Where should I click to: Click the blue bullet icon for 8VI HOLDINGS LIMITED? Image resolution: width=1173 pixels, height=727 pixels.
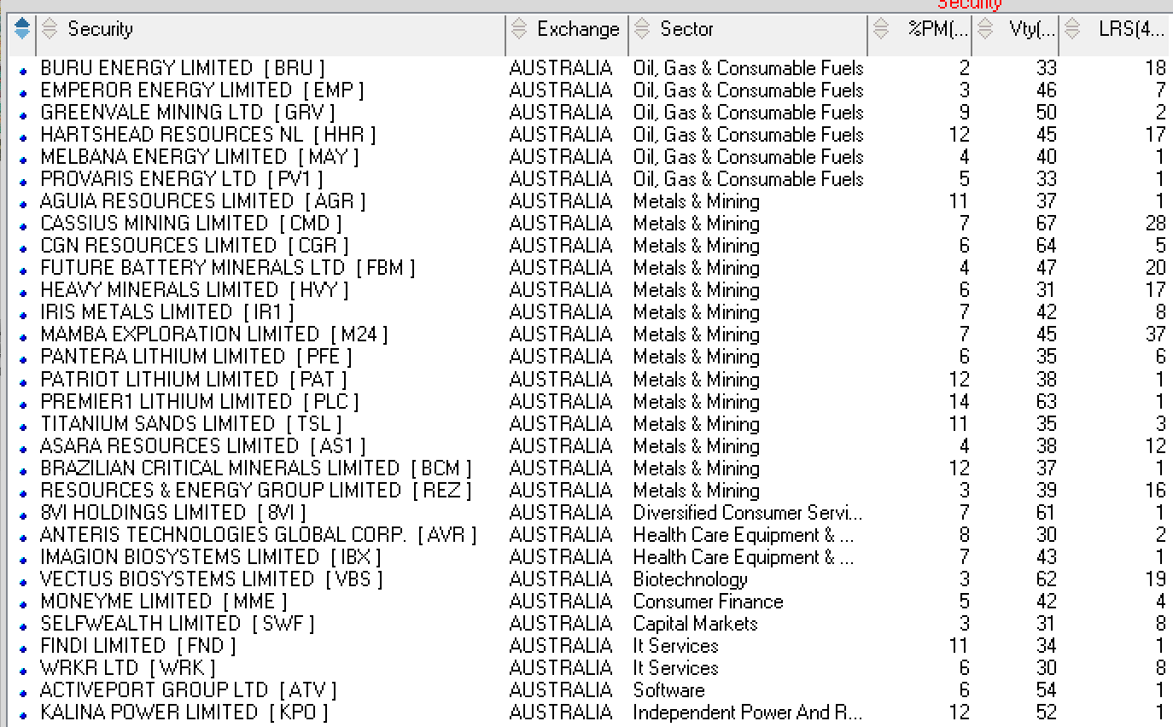[23, 514]
